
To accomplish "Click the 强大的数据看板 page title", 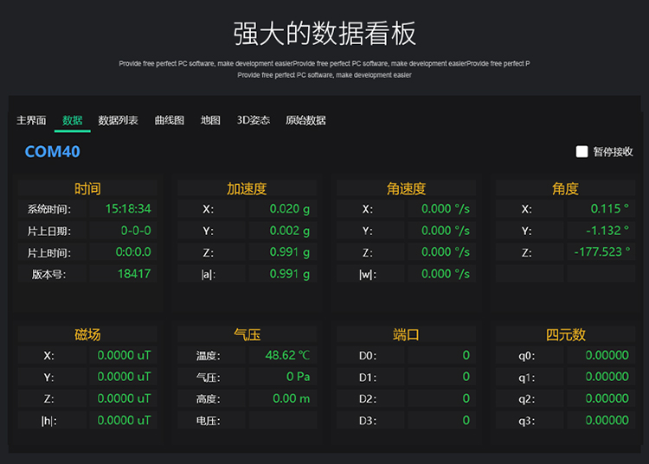I will [x=324, y=33].
